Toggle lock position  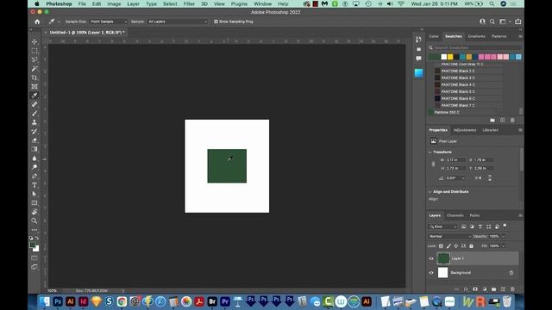(x=456, y=246)
